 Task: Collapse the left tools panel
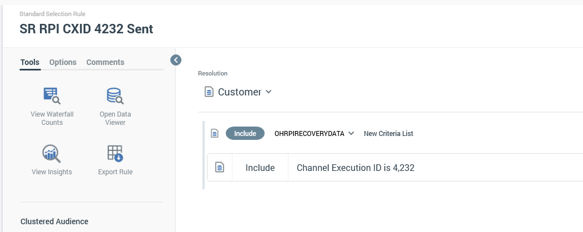[x=176, y=60]
